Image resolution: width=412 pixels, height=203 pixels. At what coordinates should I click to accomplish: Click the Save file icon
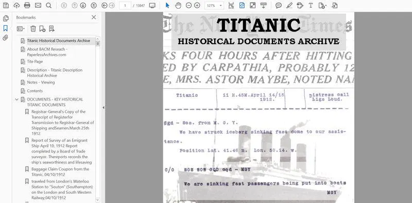[6, 5]
